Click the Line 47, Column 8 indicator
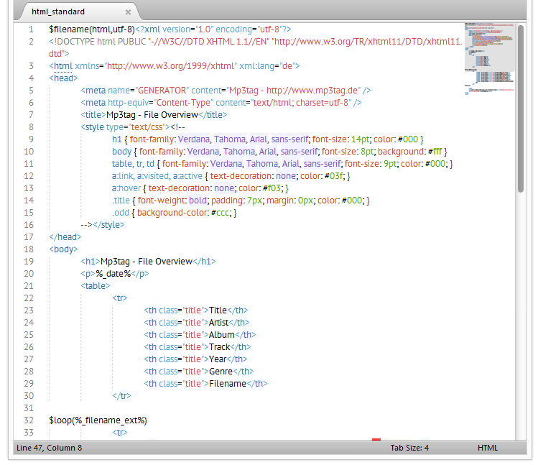 tap(49, 448)
